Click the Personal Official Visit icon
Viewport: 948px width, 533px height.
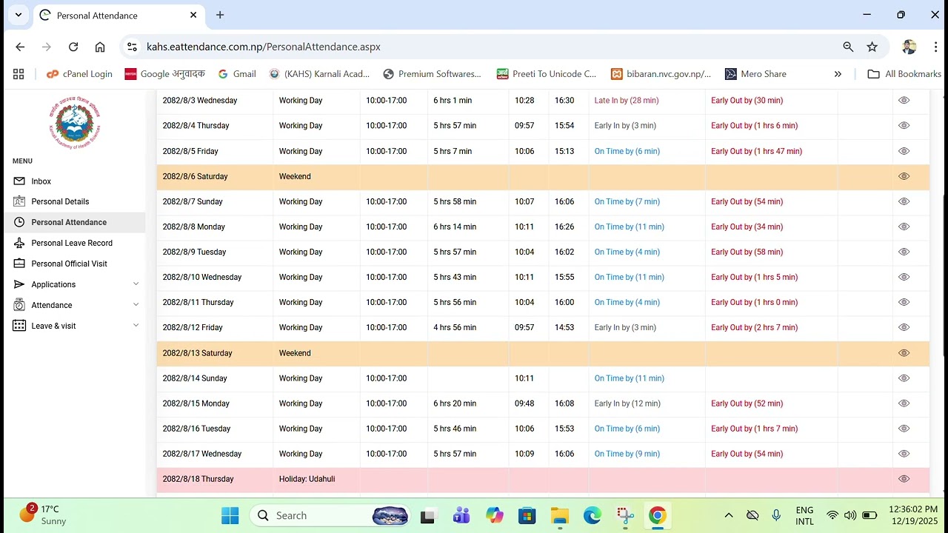pyautogui.click(x=19, y=264)
